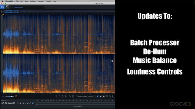Click the waveform overview navigation bar
Screen dimensions: 195x109
(x=59, y=12)
